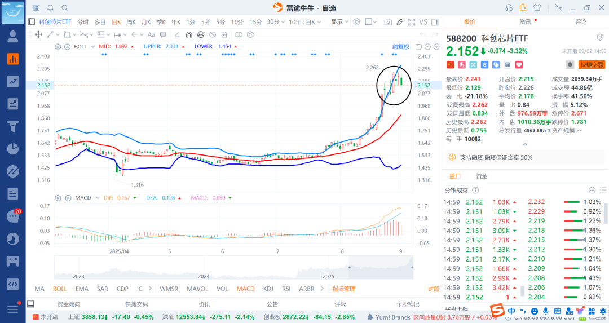This screenshot has height=323, width=609.
Task: Open the 显示 display dropdown
Action: 339,22
